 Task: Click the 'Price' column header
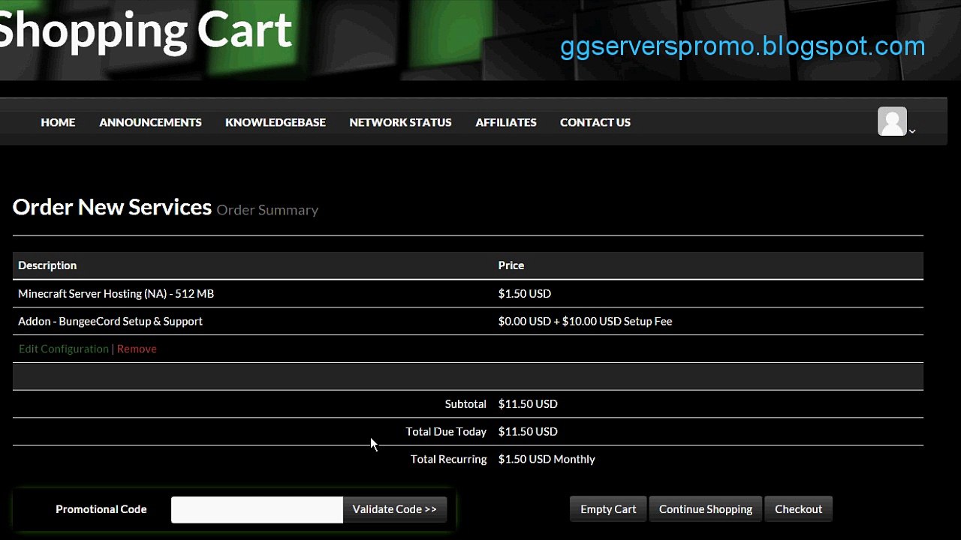click(x=511, y=265)
